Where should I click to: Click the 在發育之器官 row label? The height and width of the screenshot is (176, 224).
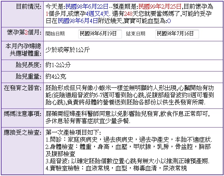click(x=22, y=88)
